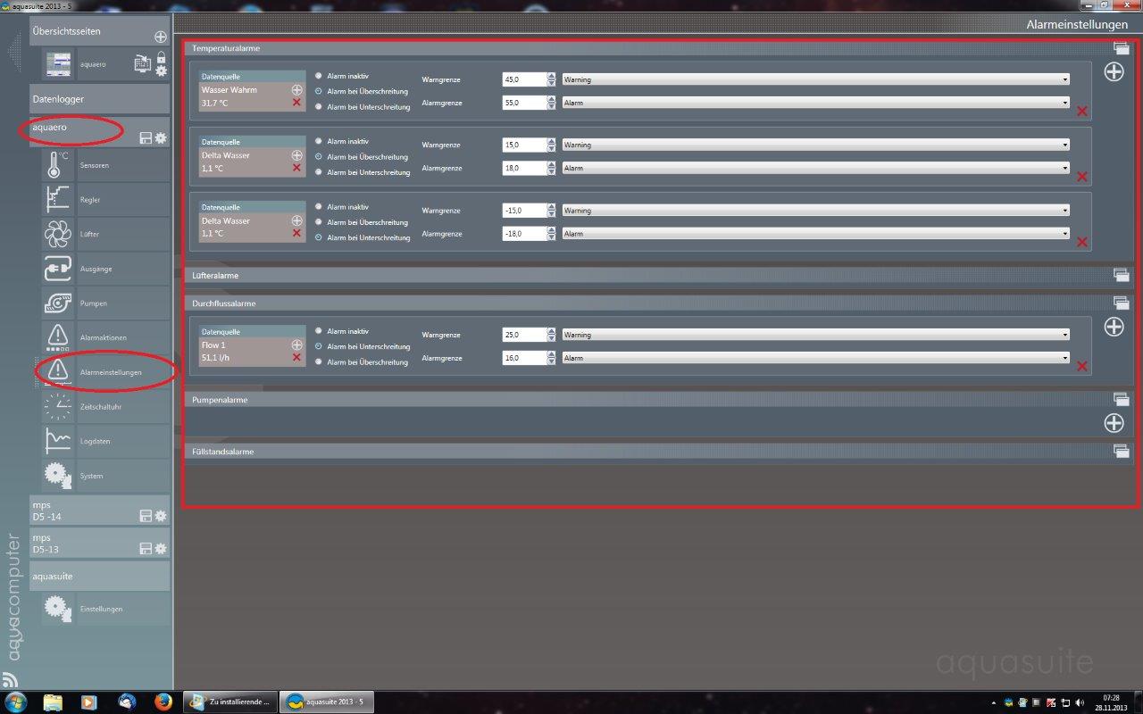Save the aquaero device with its floppy disk icon
1143x714 pixels.
click(x=146, y=138)
